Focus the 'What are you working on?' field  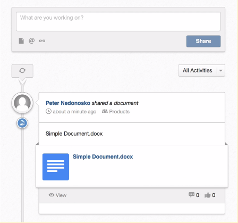[x=118, y=21]
